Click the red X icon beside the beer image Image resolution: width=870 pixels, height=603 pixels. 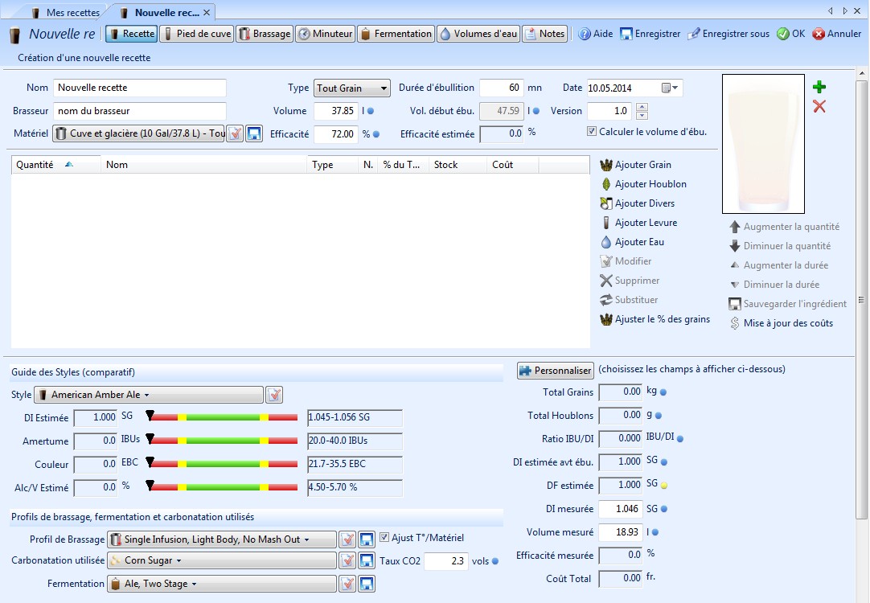click(x=819, y=106)
